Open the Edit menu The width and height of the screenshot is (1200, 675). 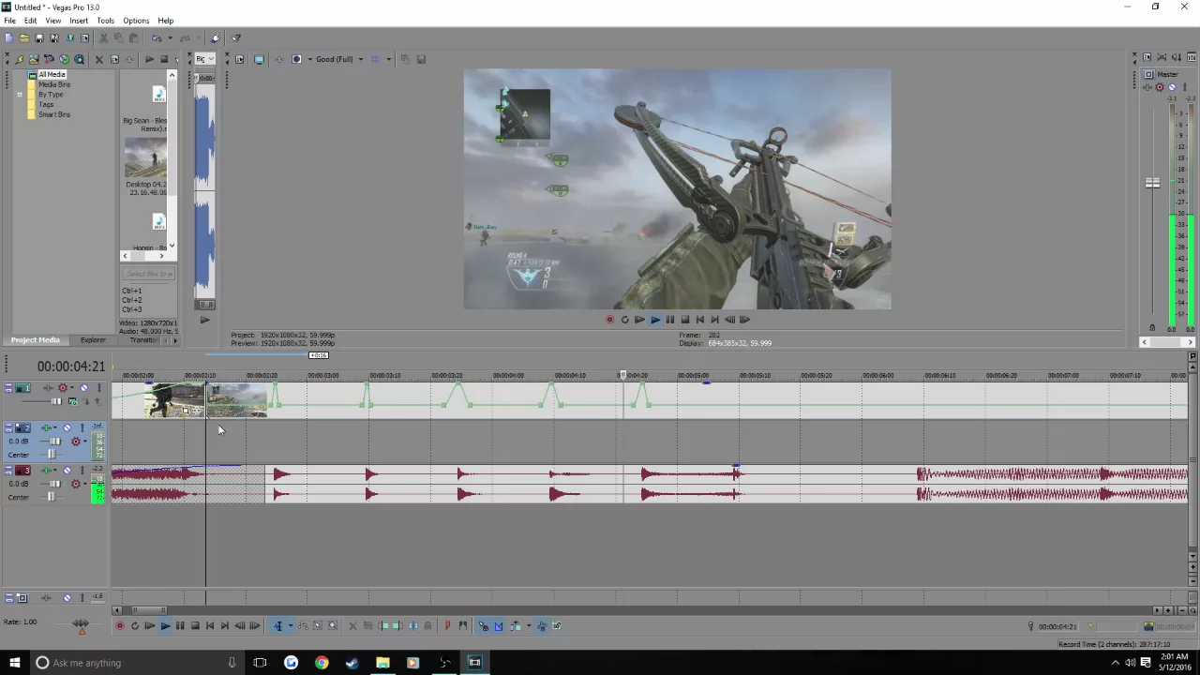[x=31, y=21]
